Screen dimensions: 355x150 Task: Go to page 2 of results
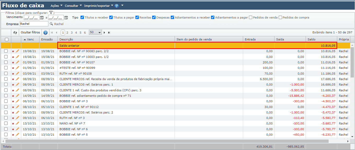(67, 33)
